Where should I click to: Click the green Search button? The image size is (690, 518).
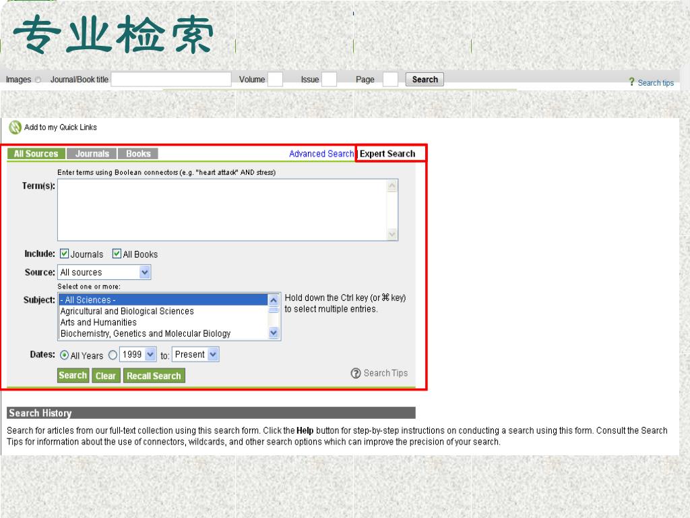pos(73,376)
